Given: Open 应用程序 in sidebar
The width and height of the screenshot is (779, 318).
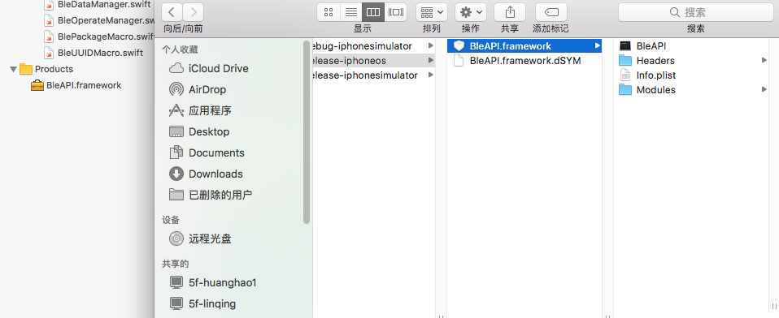Looking at the screenshot, I should click(x=200, y=110).
